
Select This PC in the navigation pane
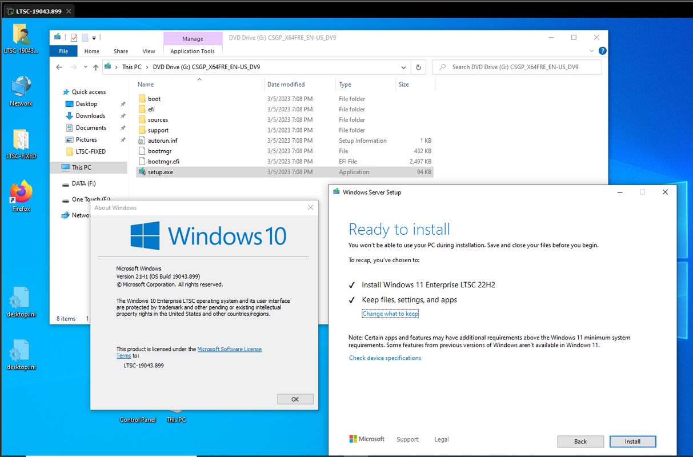click(x=89, y=167)
